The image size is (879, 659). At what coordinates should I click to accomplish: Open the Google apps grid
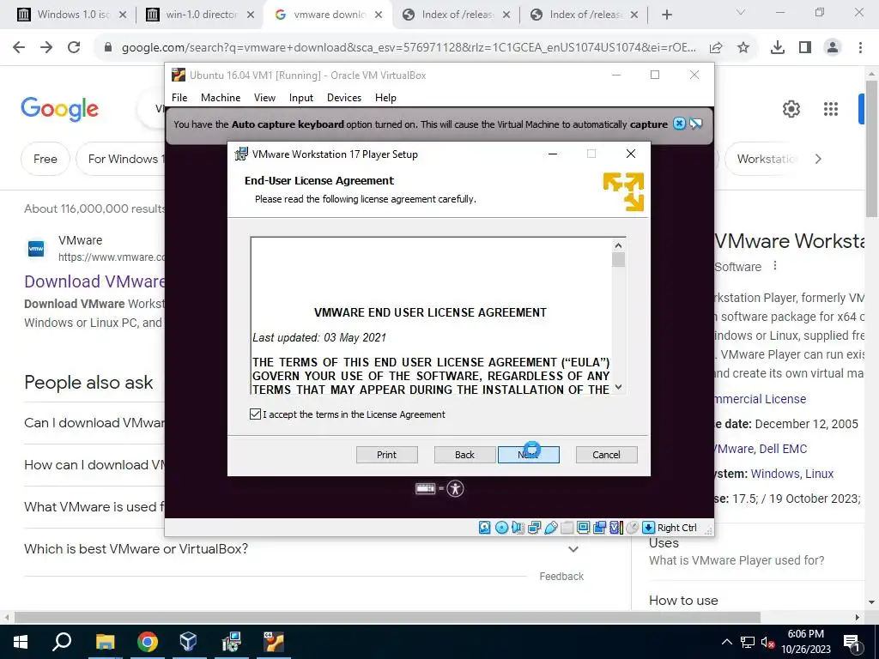(831, 109)
